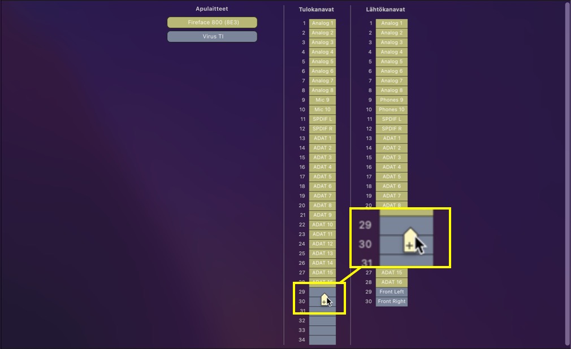This screenshot has width=571, height=349.
Task: Select the Phones 10 output channel
Action: [x=391, y=110]
